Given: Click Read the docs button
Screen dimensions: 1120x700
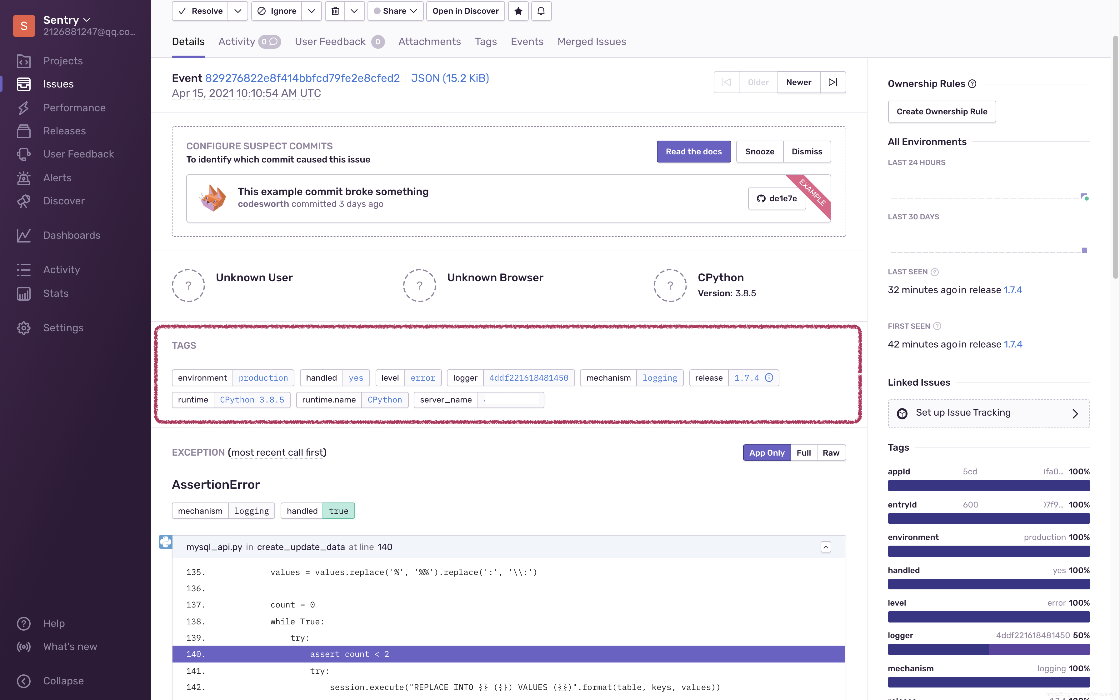Looking at the screenshot, I should (x=693, y=152).
